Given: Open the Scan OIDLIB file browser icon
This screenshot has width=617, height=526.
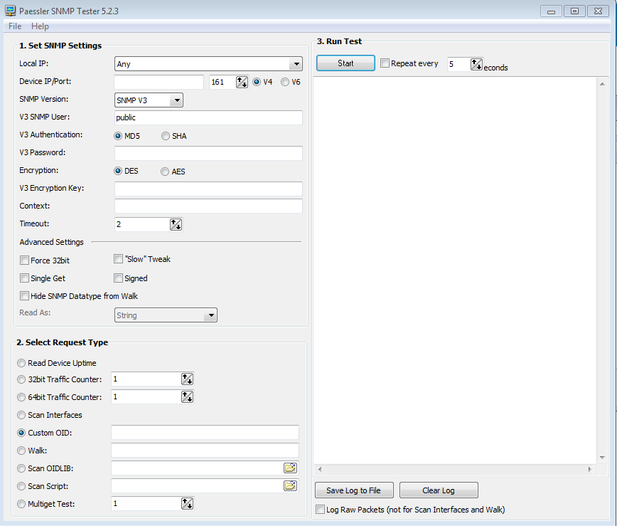Looking at the screenshot, I should click(x=290, y=468).
